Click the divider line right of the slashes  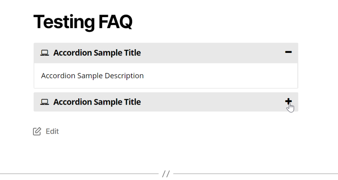(254, 174)
